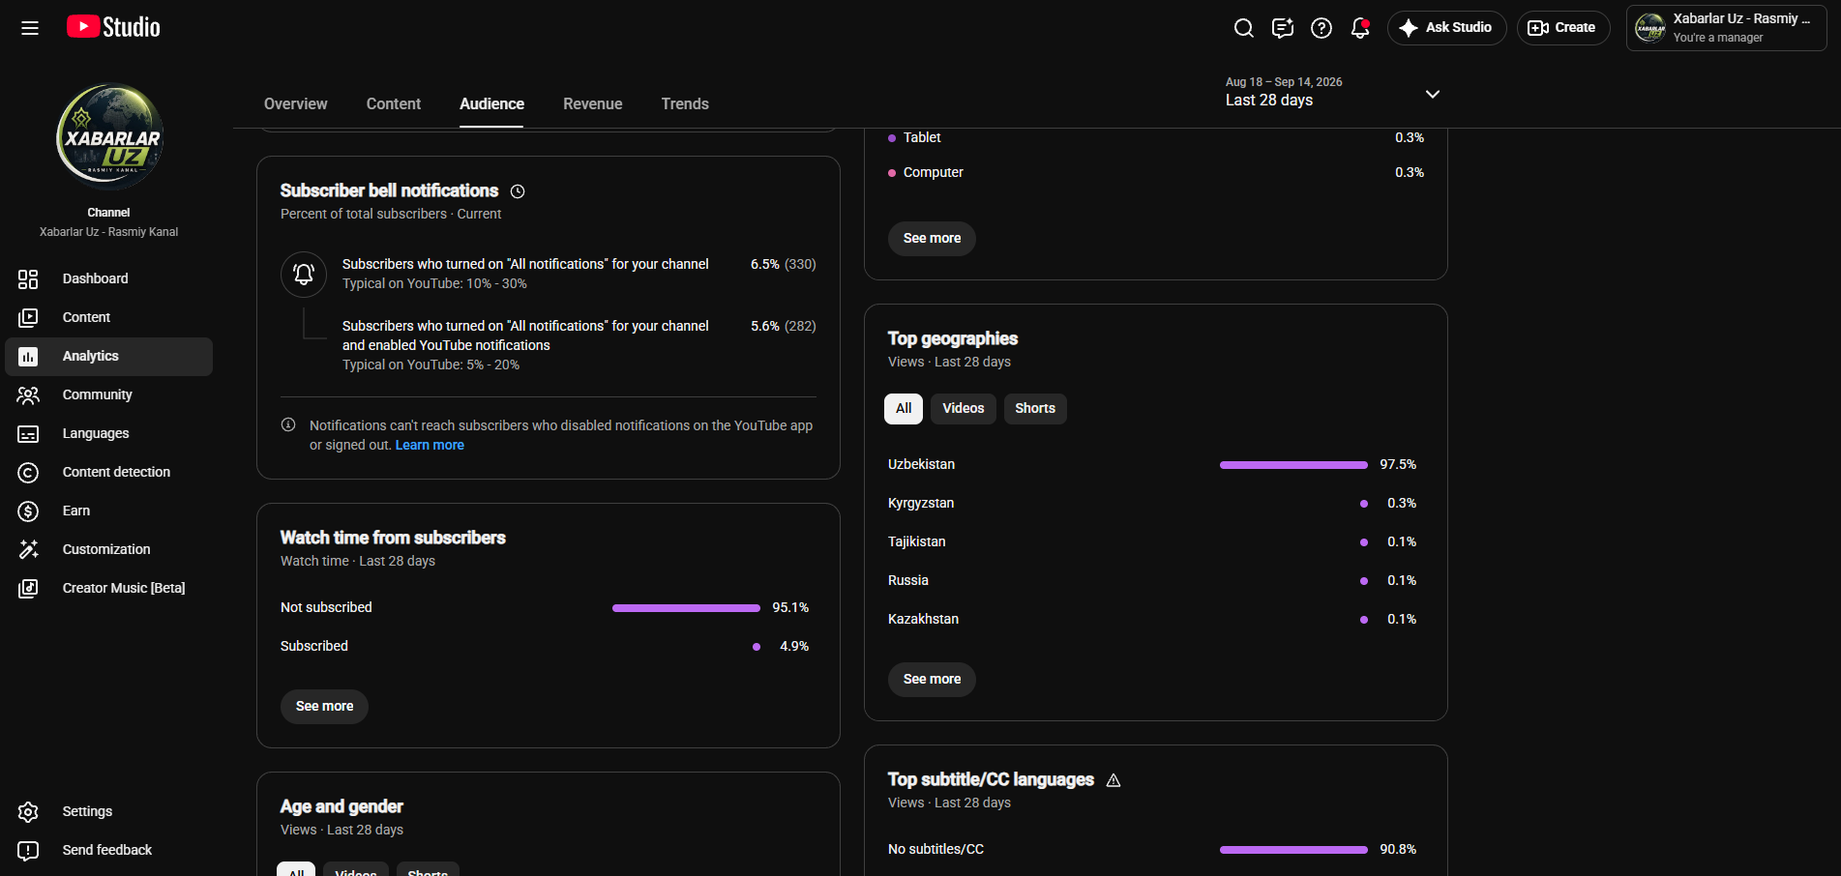Click the Settings gear icon
The width and height of the screenshot is (1841, 876).
(x=28, y=812)
